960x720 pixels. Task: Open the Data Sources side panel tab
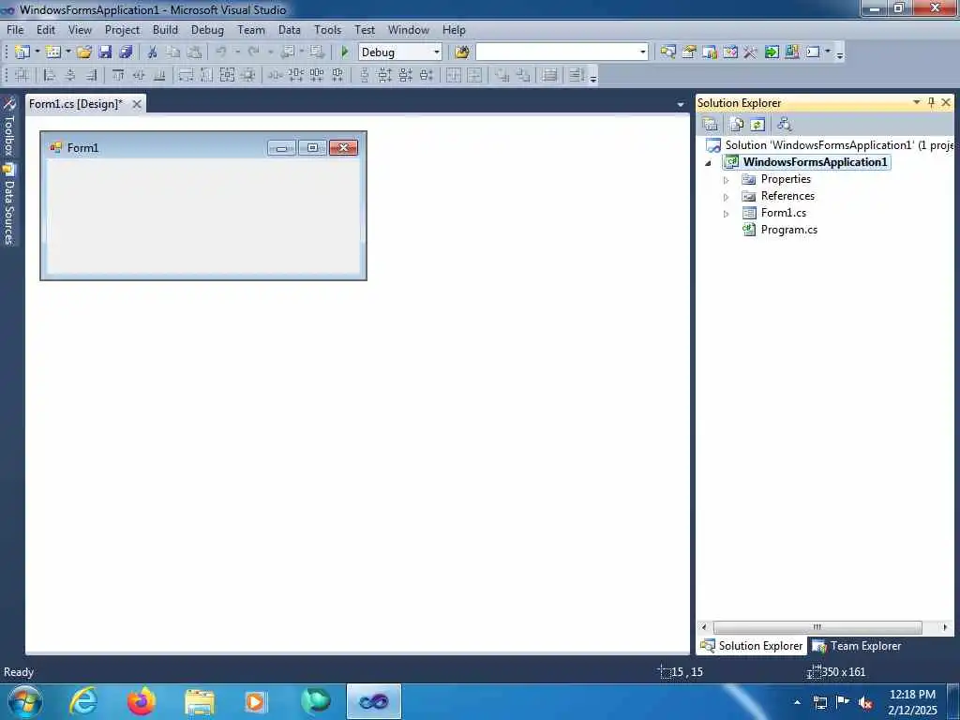(x=8, y=204)
